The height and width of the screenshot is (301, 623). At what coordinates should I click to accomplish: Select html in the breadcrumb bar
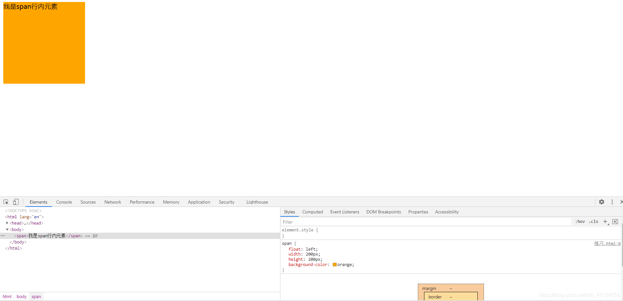click(7, 296)
